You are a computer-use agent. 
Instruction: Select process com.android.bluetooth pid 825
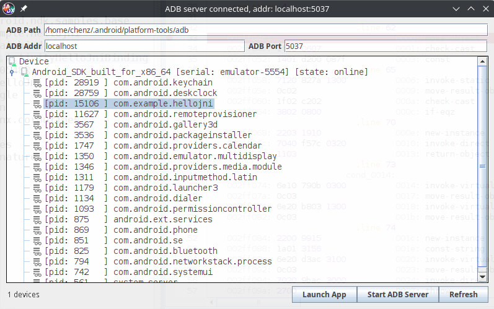(131, 251)
